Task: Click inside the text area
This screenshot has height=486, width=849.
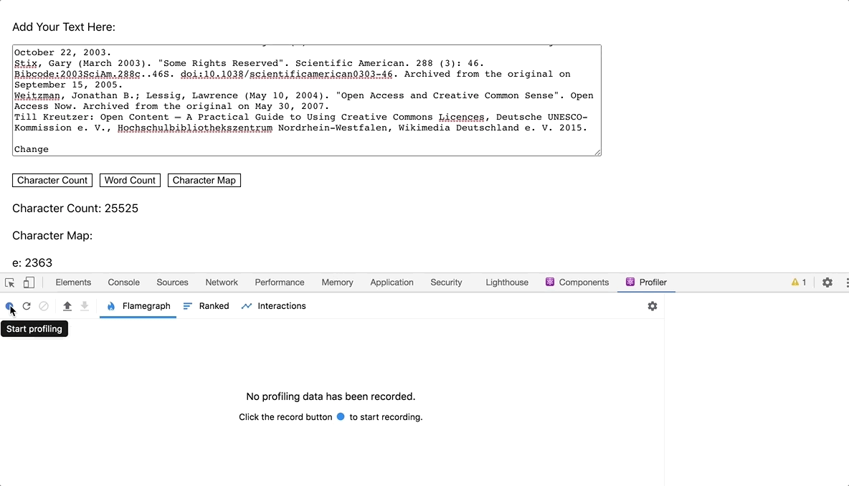Action: pos(306,100)
